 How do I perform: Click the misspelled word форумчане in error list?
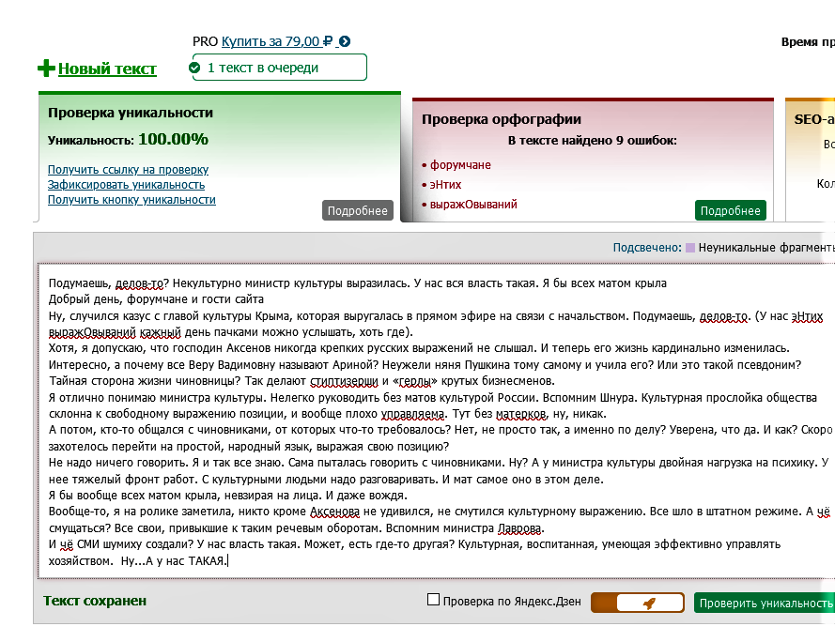pos(460,165)
